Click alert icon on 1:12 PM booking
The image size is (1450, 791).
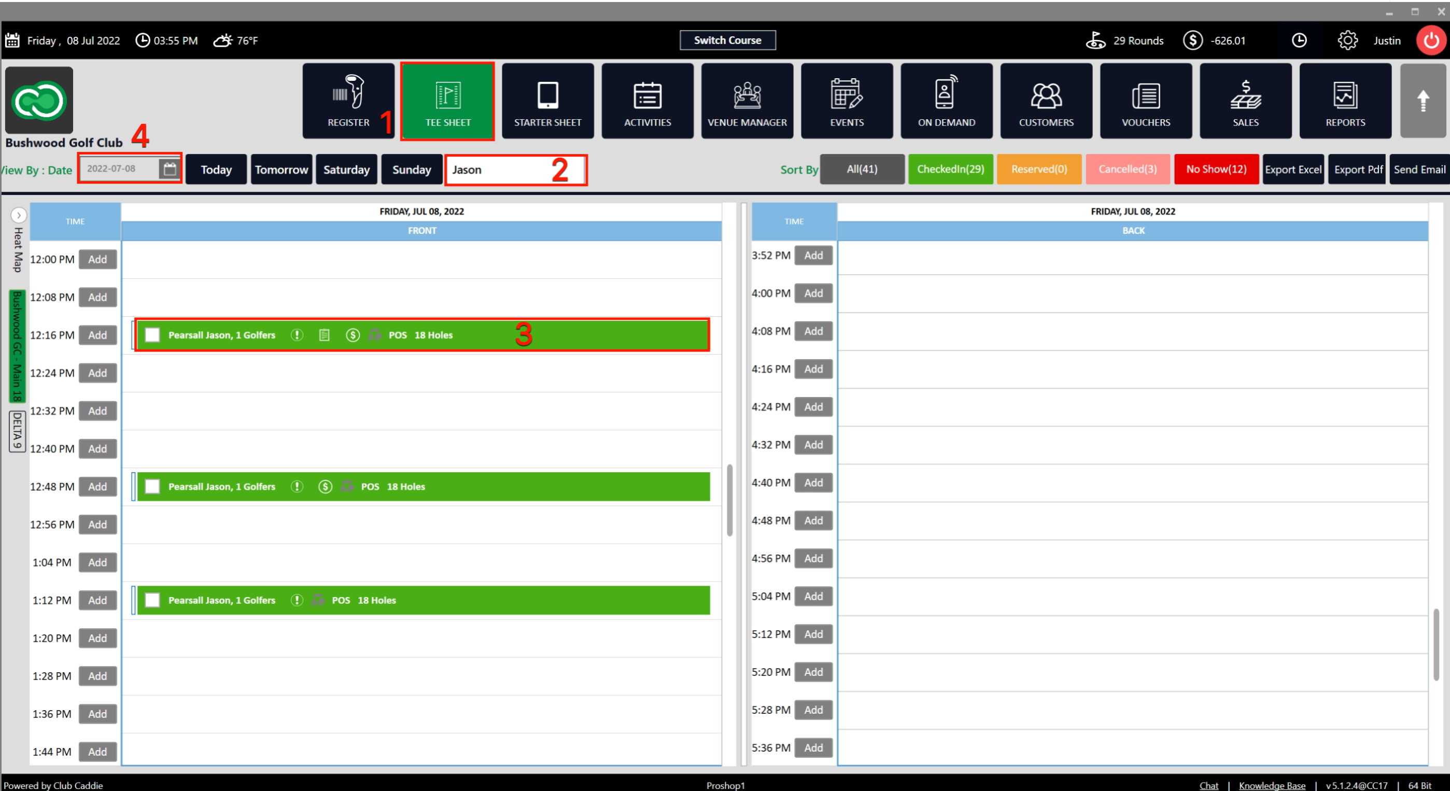(x=297, y=601)
